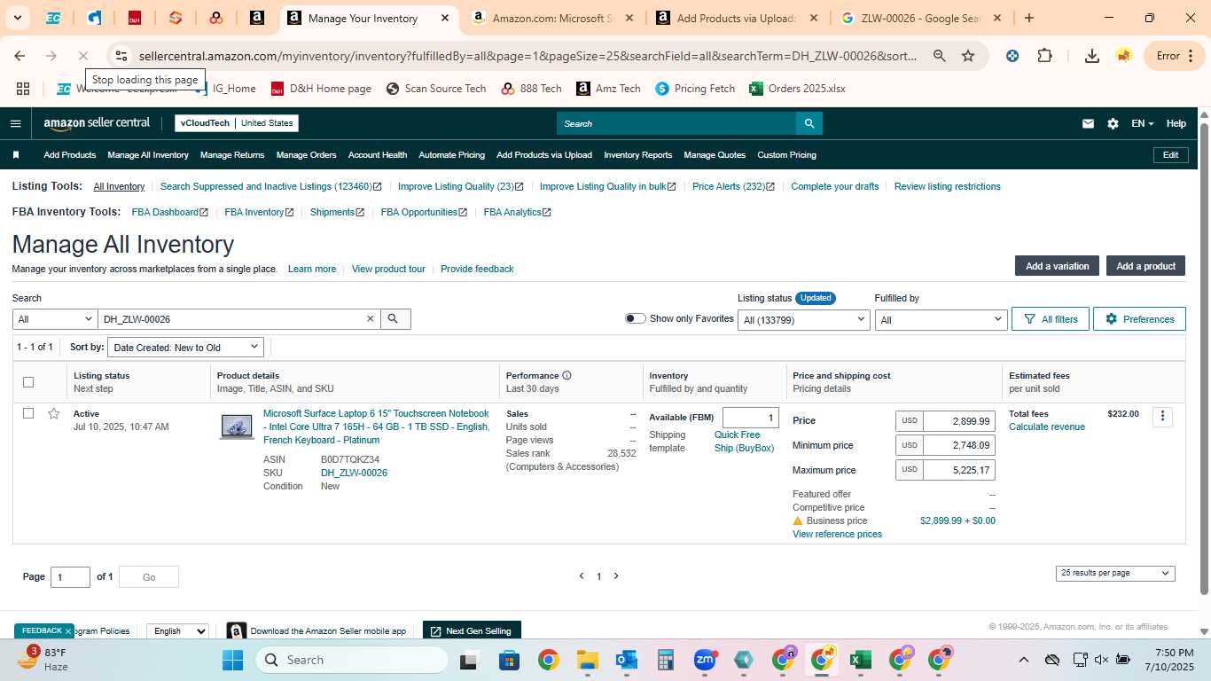Open the Seller Central hamburger menu
Image resolution: width=1211 pixels, height=681 pixels.
(15, 123)
